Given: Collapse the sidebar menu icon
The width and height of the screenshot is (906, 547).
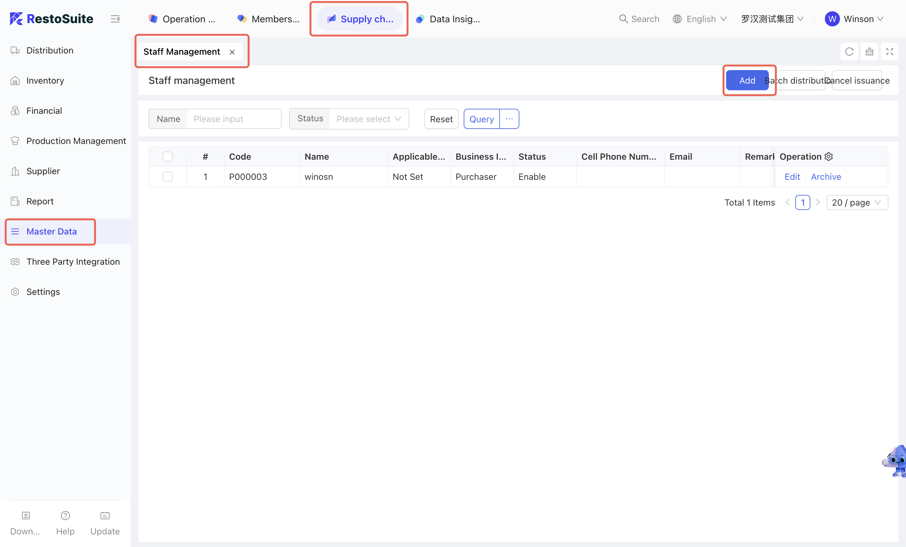Looking at the screenshot, I should click(x=115, y=19).
